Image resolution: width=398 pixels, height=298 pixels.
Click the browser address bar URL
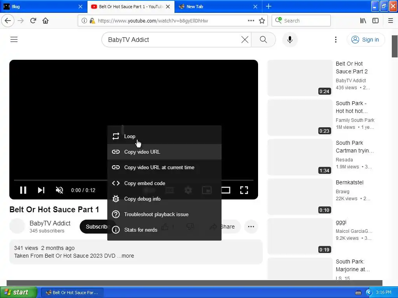pos(153,21)
